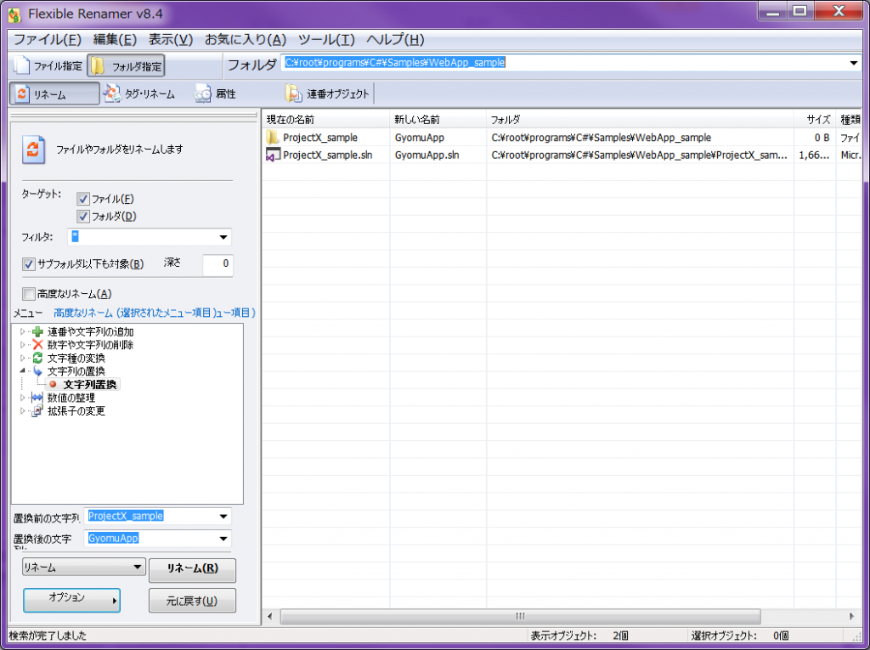The width and height of the screenshot is (870, 650).
Task: Open the お気に入り(A) menu
Action: pyautogui.click(x=246, y=39)
